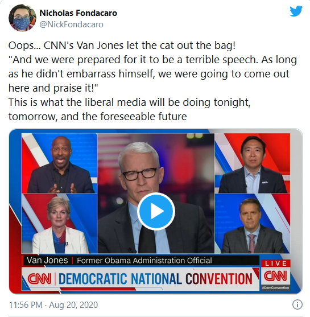Click the Van Jones top-left video panel

(59, 163)
